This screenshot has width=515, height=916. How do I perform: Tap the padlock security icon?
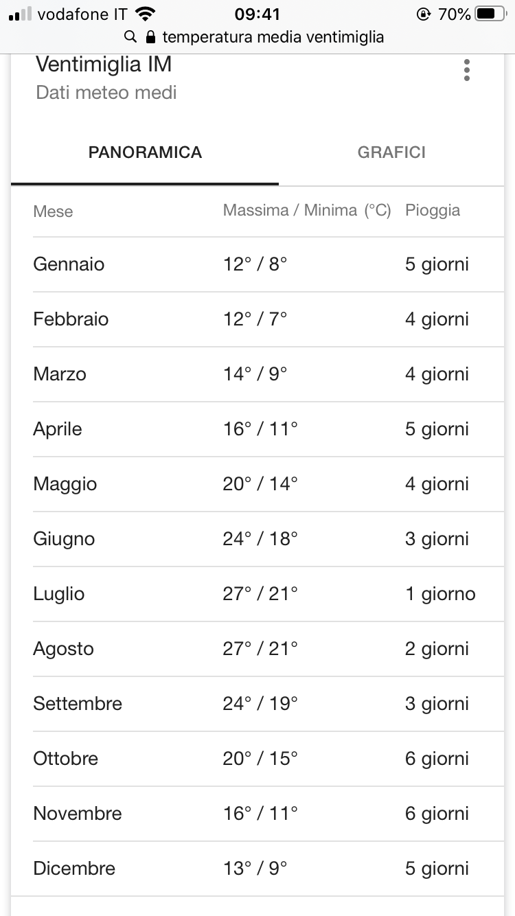click(151, 36)
